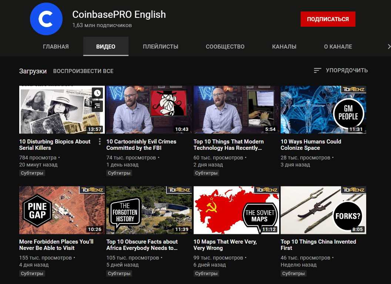Add Serial Killers video to Watch Later

click(97, 93)
